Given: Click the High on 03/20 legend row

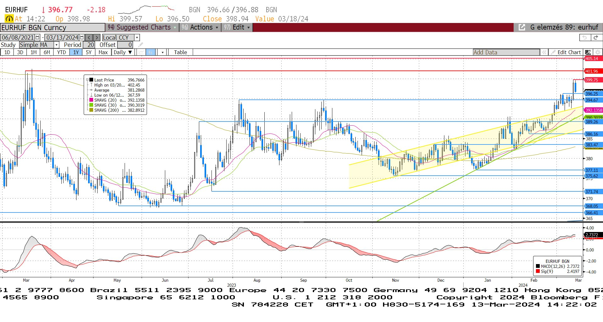Looking at the screenshot, I should (x=117, y=85).
